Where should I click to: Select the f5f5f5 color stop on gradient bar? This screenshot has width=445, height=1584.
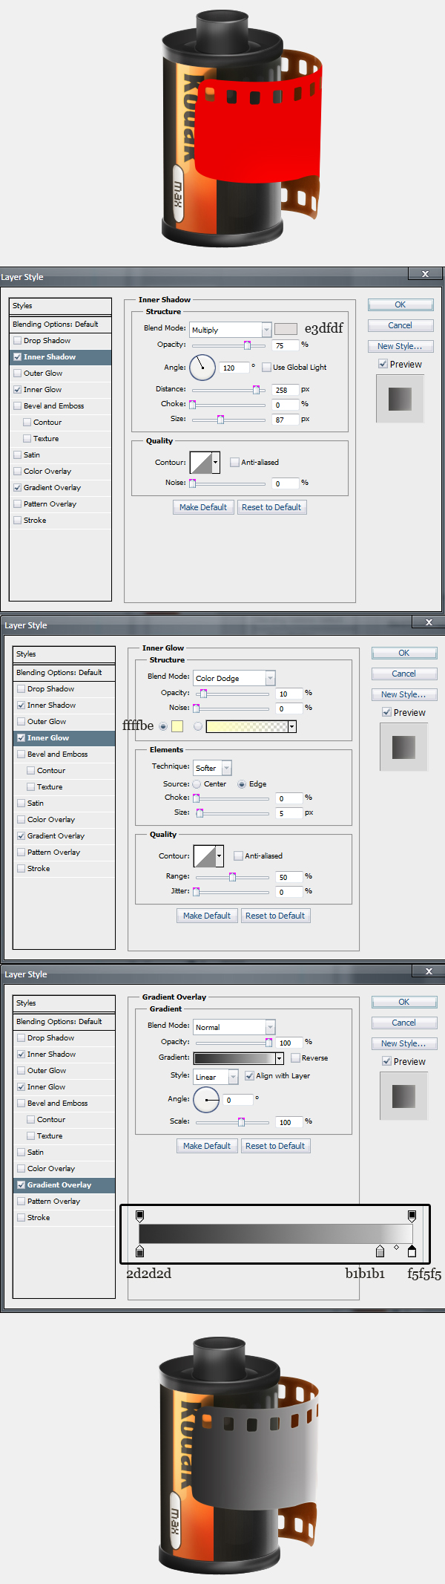click(x=412, y=1252)
